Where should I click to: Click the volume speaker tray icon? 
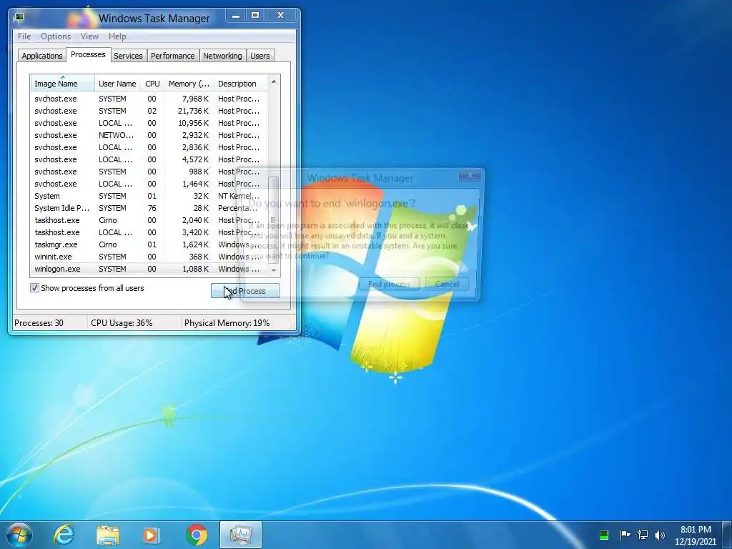[x=660, y=535]
